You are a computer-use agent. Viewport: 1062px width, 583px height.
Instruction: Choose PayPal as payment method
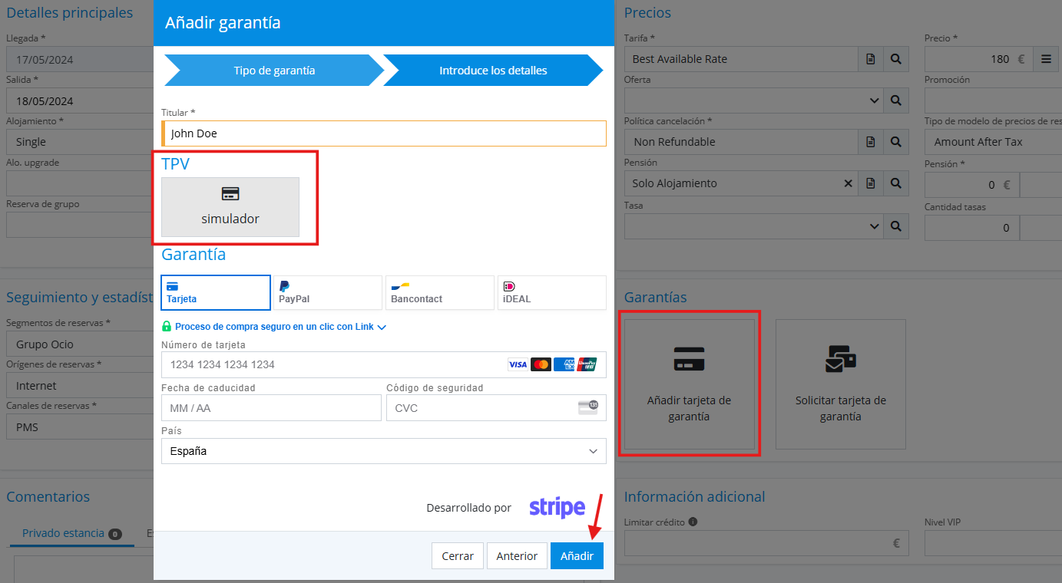(328, 292)
